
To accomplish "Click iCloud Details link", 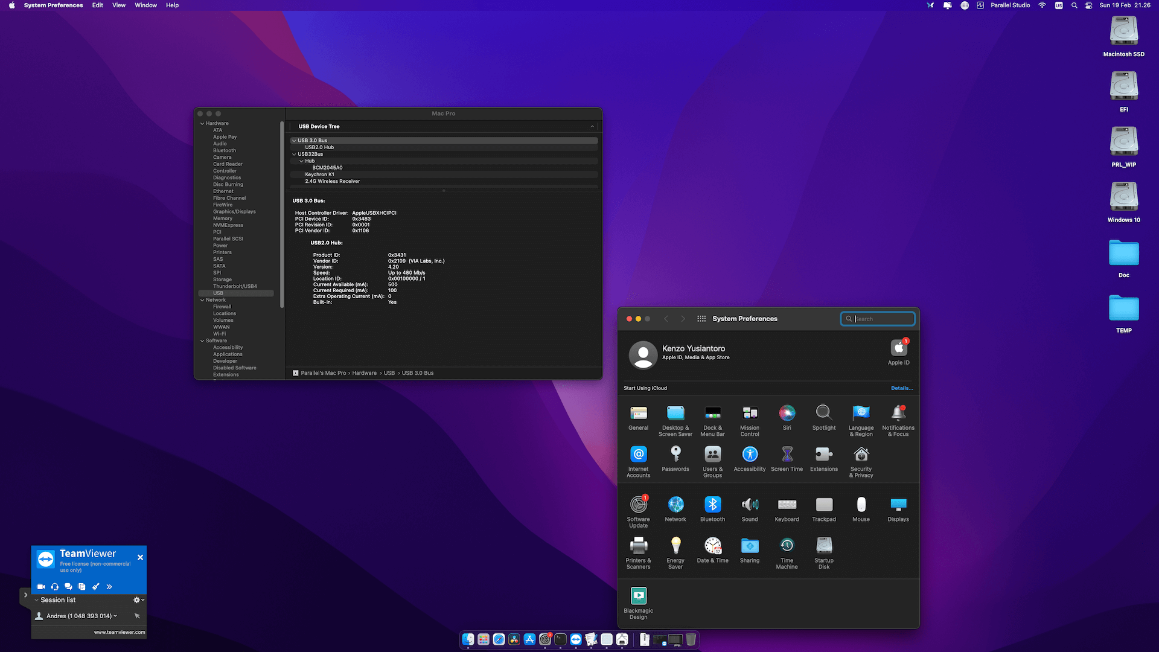I will (x=902, y=388).
